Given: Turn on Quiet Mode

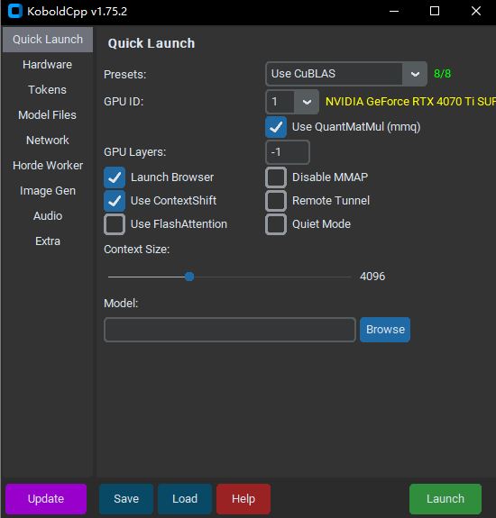Looking at the screenshot, I should (276, 224).
